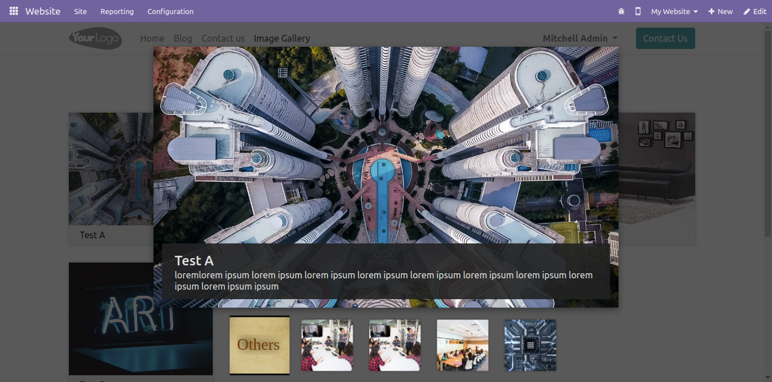The width and height of the screenshot is (772, 382).
Task: Go to the Blog page link
Action: pyautogui.click(x=183, y=38)
